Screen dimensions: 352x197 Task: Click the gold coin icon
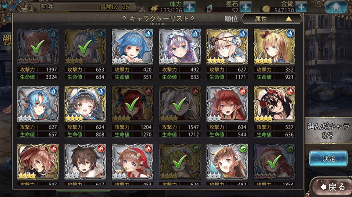click(x=266, y=9)
